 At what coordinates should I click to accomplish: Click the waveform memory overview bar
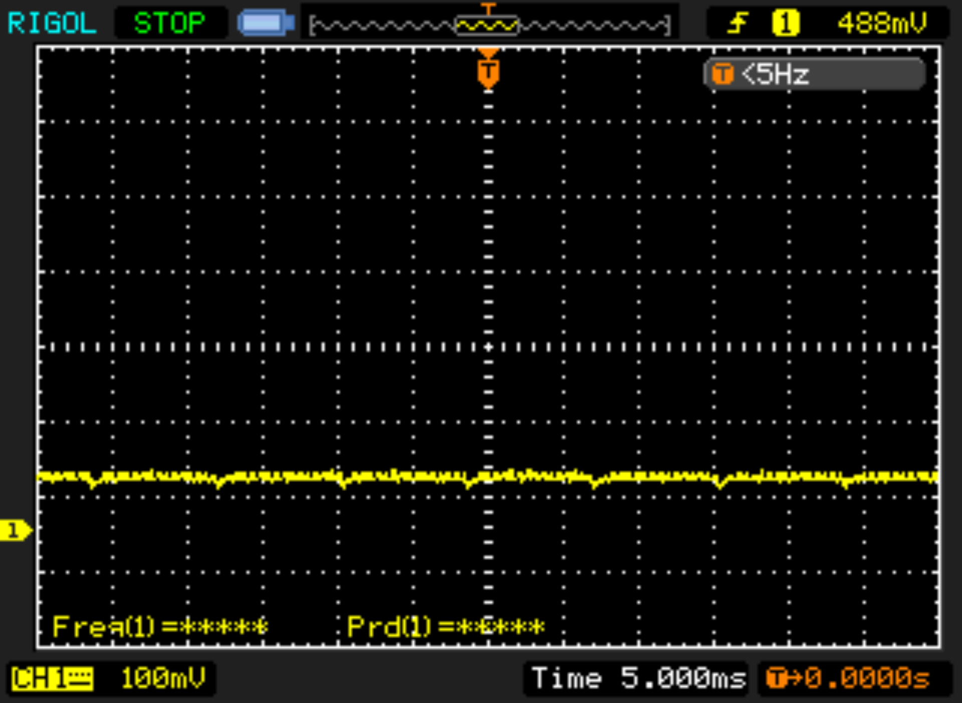(x=489, y=25)
